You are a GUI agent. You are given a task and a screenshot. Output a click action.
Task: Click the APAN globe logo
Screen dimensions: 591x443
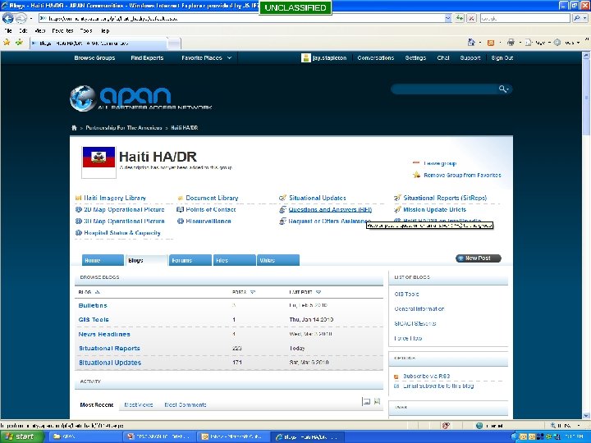(83, 98)
